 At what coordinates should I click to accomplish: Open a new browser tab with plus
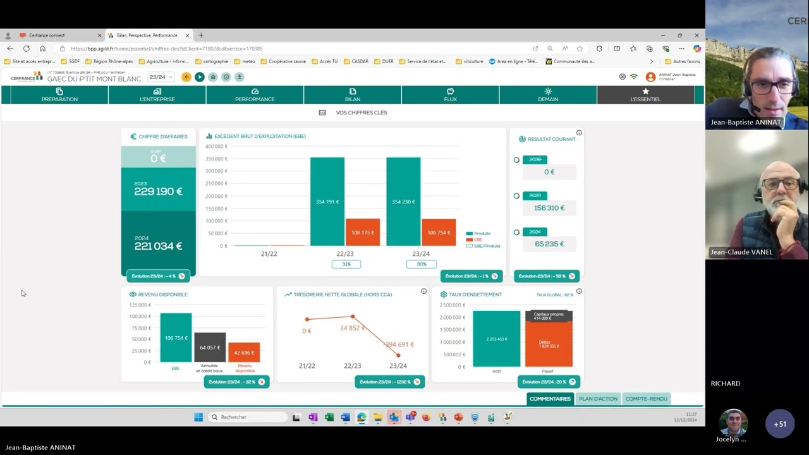point(201,35)
